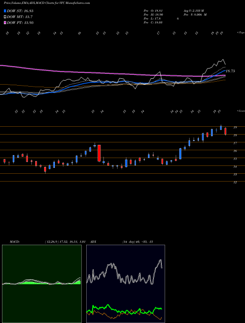Click the blue DOW ST legend swatch
This screenshot has width=245, height=323.
tap(5, 11)
